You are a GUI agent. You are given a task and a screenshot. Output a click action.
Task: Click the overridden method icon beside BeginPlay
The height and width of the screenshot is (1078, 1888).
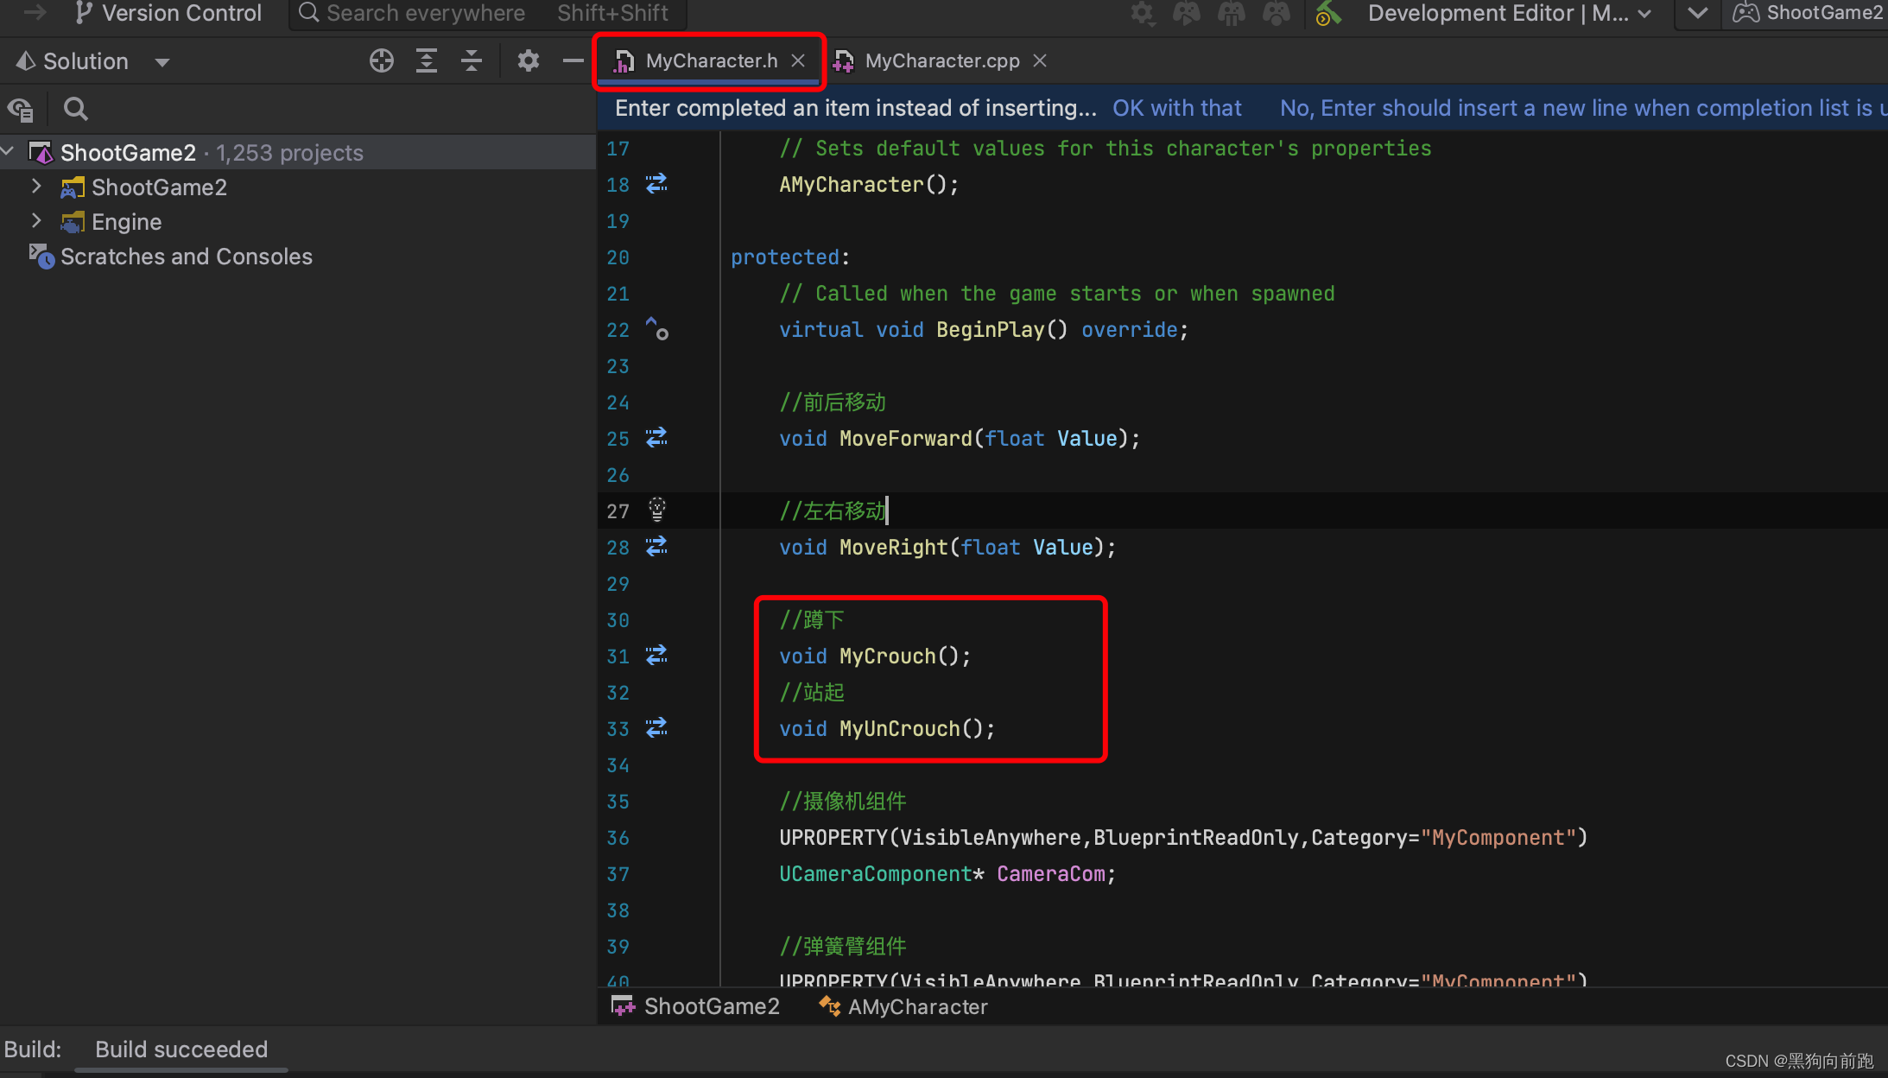[656, 329]
